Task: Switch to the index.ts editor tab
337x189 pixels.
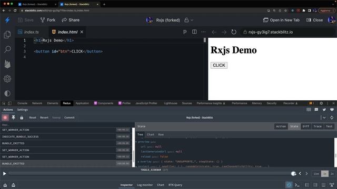Action: 28,32
